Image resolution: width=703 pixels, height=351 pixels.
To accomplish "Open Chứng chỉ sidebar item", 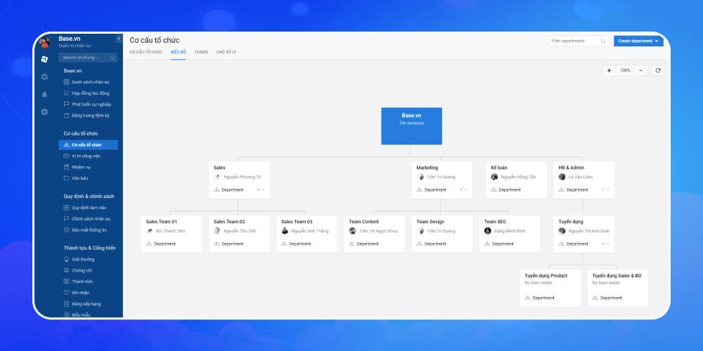I will 89,270.
